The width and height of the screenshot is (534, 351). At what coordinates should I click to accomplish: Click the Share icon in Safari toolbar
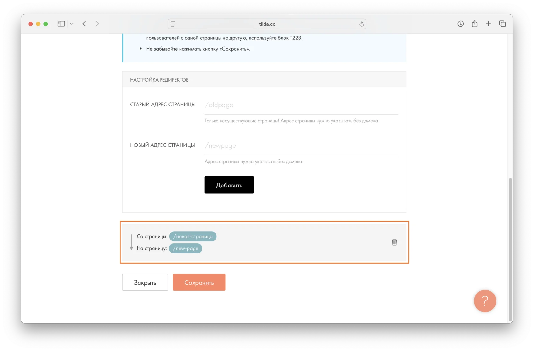(x=474, y=24)
